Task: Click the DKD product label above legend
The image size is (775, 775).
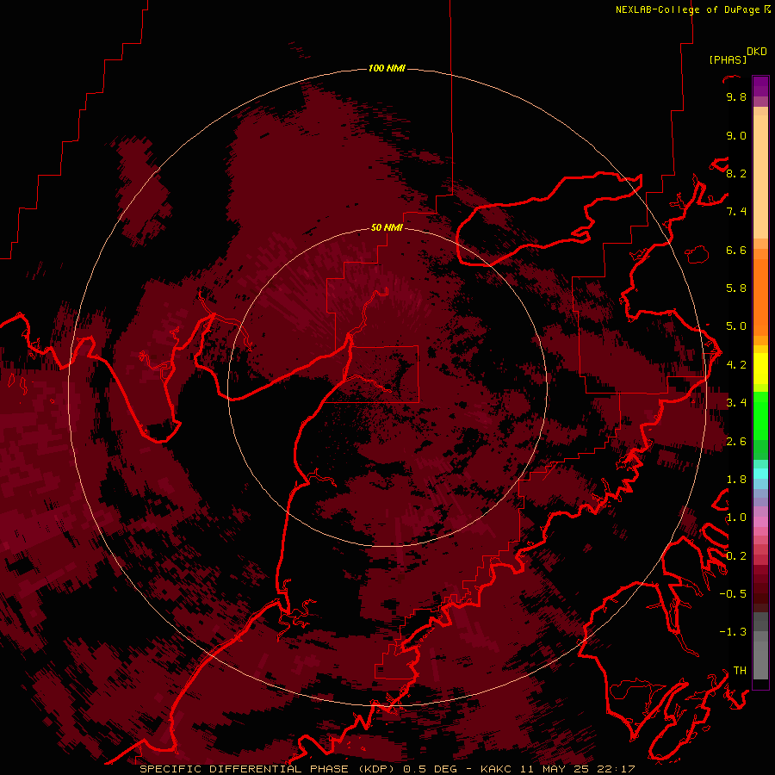Action: pos(757,52)
